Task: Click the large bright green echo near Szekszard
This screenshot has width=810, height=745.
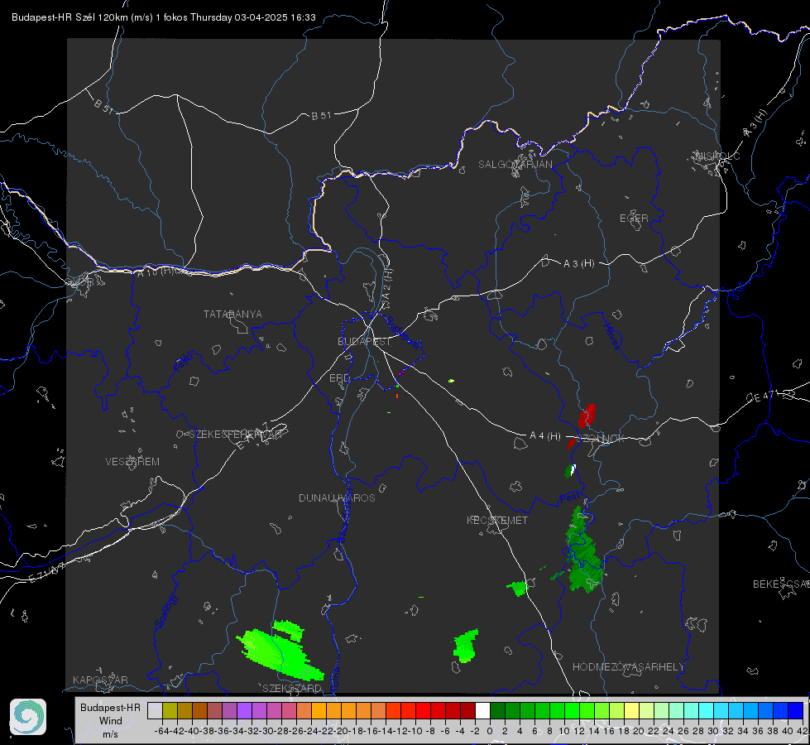Action: point(279,651)
